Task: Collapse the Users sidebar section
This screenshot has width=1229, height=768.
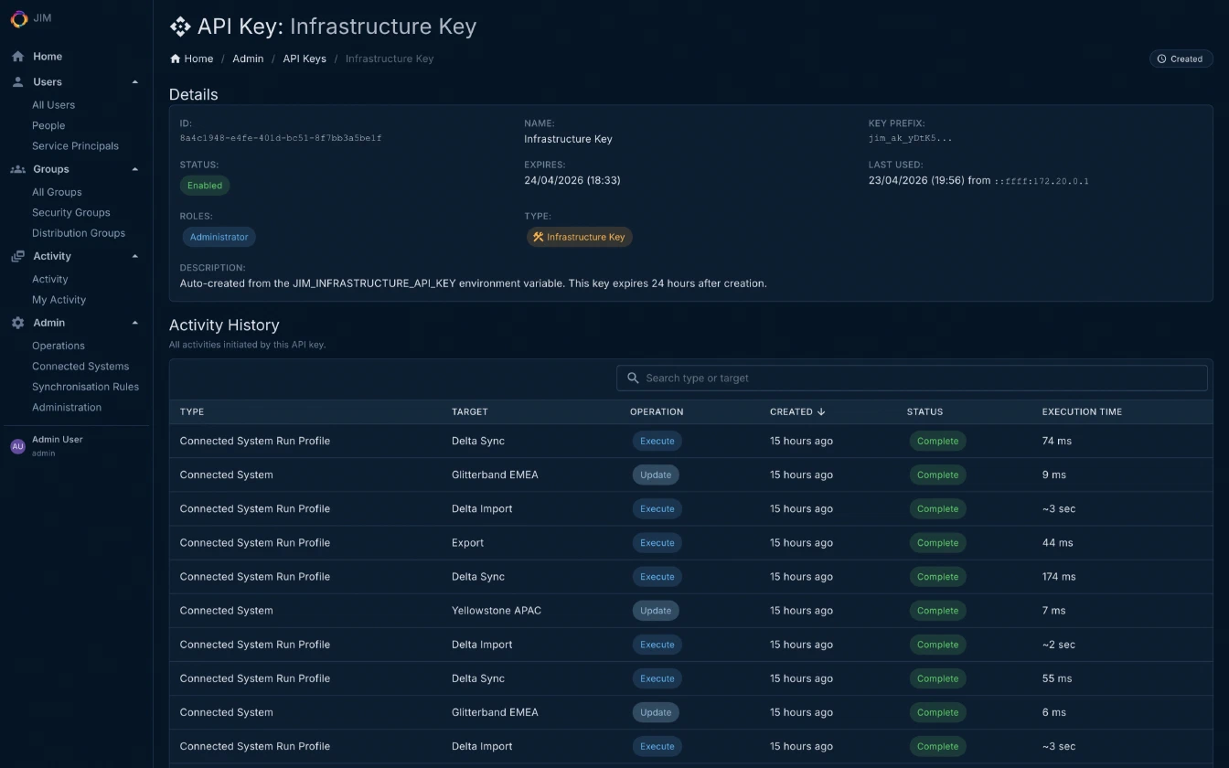Action: tap(134, 81)
